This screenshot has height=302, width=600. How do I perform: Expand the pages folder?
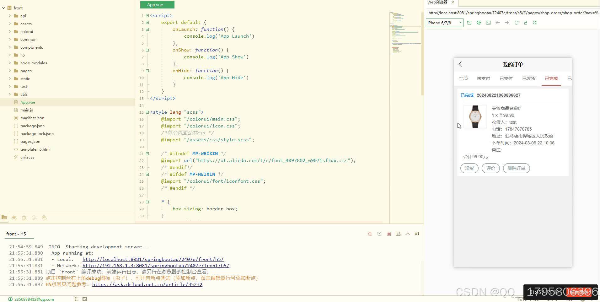[10, 71]
